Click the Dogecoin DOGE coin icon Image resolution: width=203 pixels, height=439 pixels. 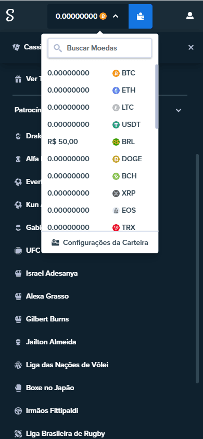pyautogui.click(x=116, y=159)
